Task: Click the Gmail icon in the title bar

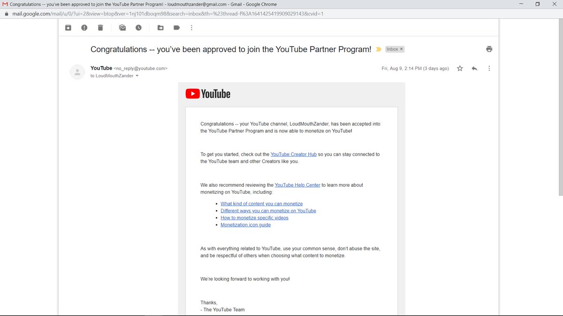Action: coord(5,4)
